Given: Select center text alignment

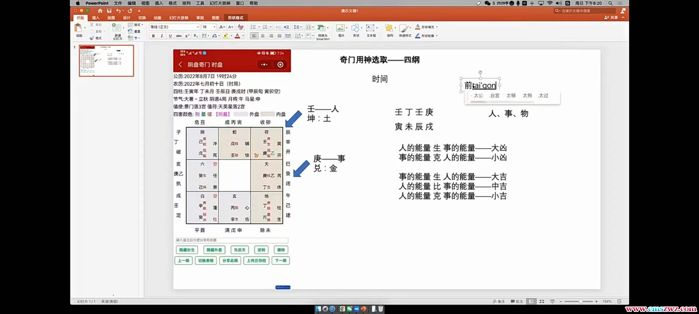Looking at the screenshot, I should 263,36.
